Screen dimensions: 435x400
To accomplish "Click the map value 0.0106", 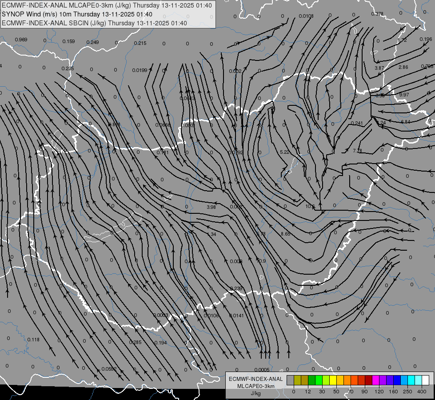I will point(212,316).
